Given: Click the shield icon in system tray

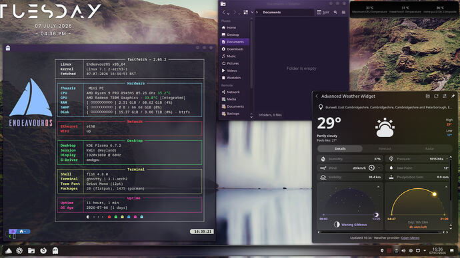Looking at the screenshot, I should click(382, 251).
